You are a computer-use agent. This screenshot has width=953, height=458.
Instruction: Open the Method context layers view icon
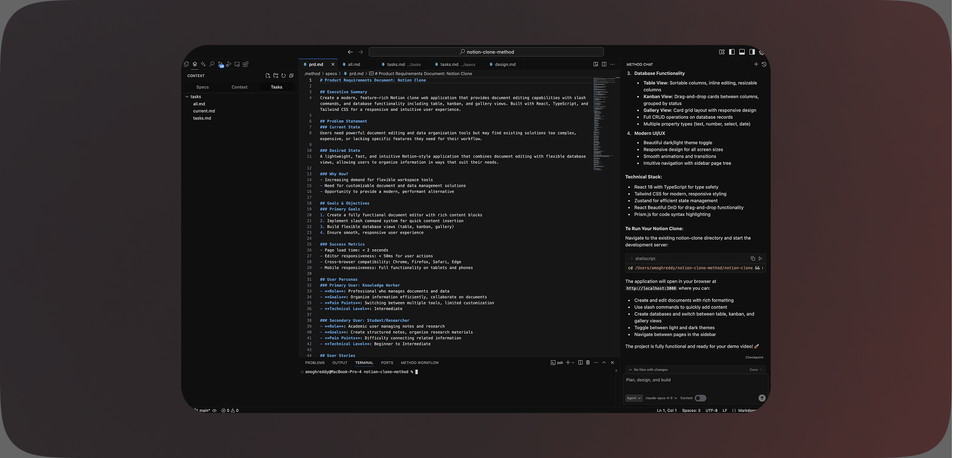[195, 64]
